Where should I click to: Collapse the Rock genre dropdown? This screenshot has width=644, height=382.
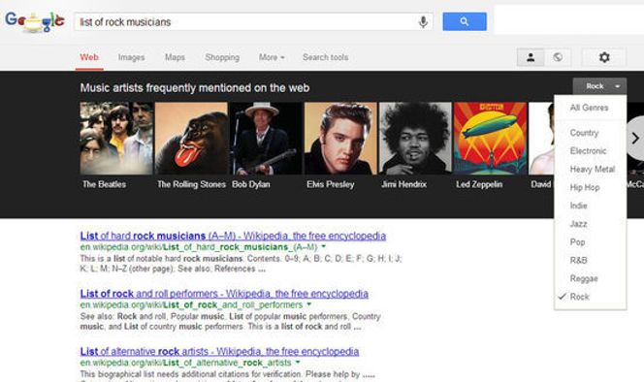tap(599, 86)
